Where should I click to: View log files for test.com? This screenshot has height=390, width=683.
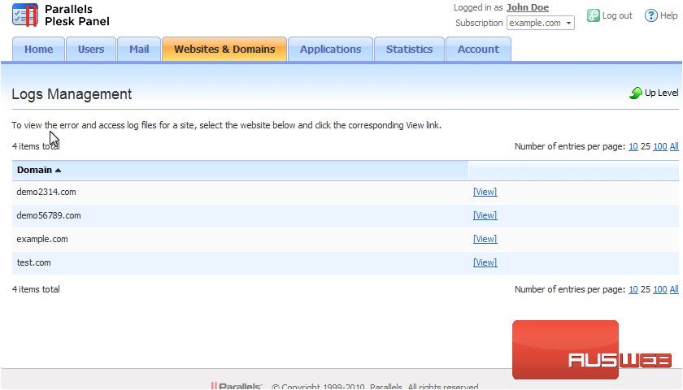485,263
